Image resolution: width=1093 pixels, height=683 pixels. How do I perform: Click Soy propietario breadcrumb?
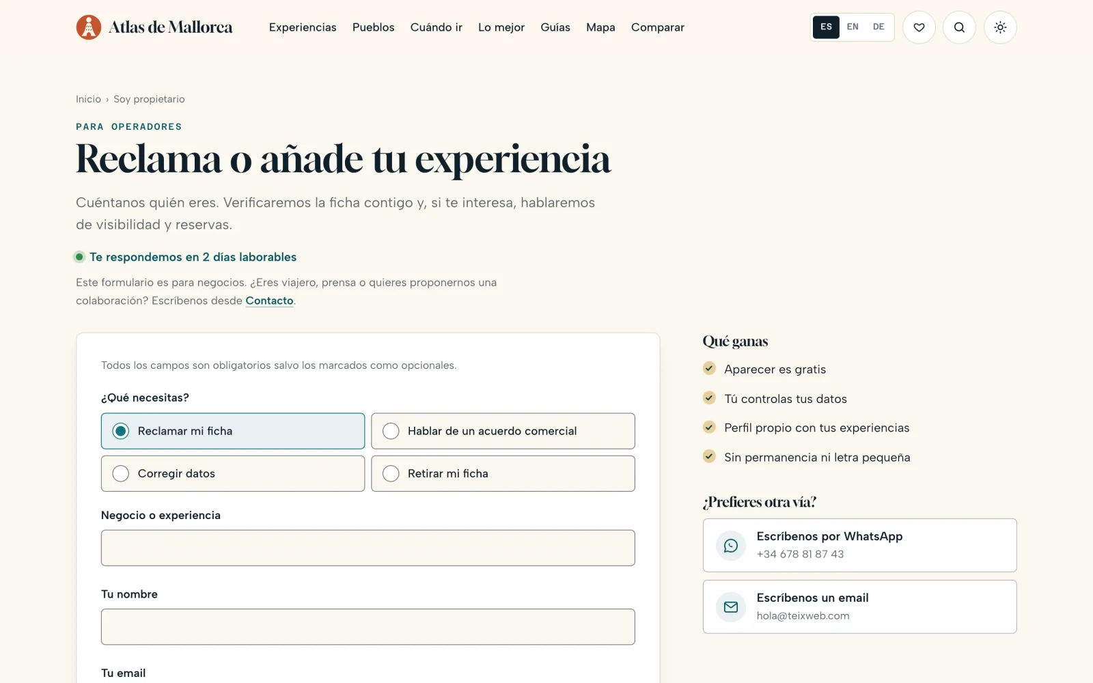[149, 99]
